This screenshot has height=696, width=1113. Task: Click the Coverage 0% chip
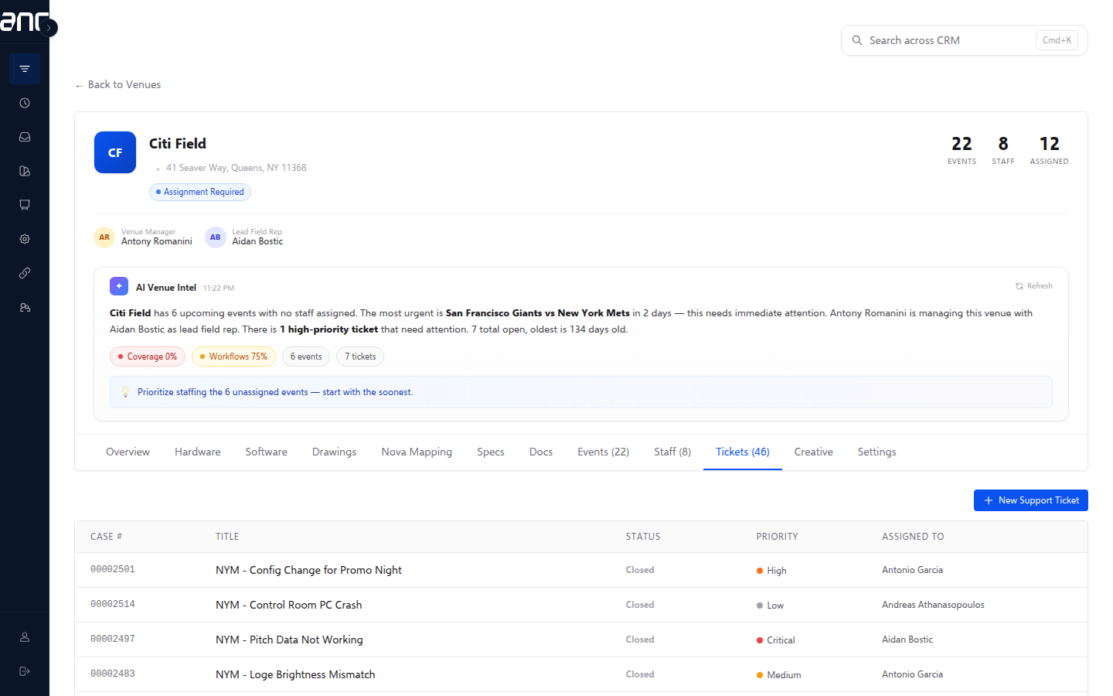(148, 357)
